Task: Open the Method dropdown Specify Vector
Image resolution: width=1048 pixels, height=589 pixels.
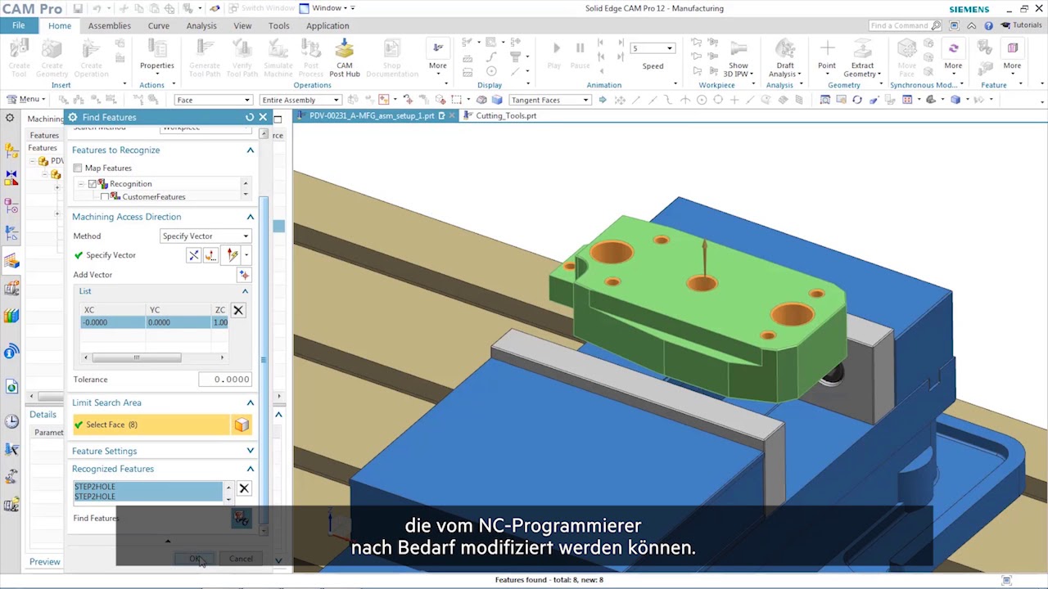Action: coord(206,236)
